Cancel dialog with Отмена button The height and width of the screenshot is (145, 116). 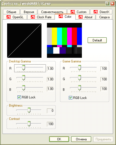pos(81,139)
